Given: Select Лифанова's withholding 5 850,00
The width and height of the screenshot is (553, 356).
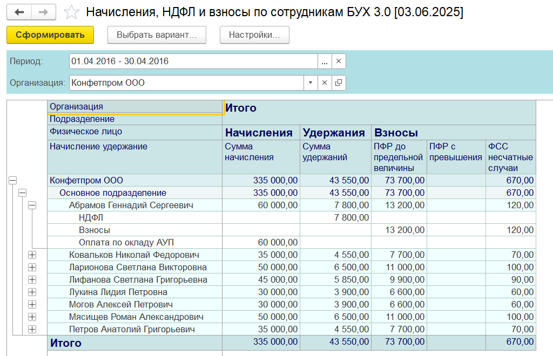Looking at the screenshot, I should [335, 279].
